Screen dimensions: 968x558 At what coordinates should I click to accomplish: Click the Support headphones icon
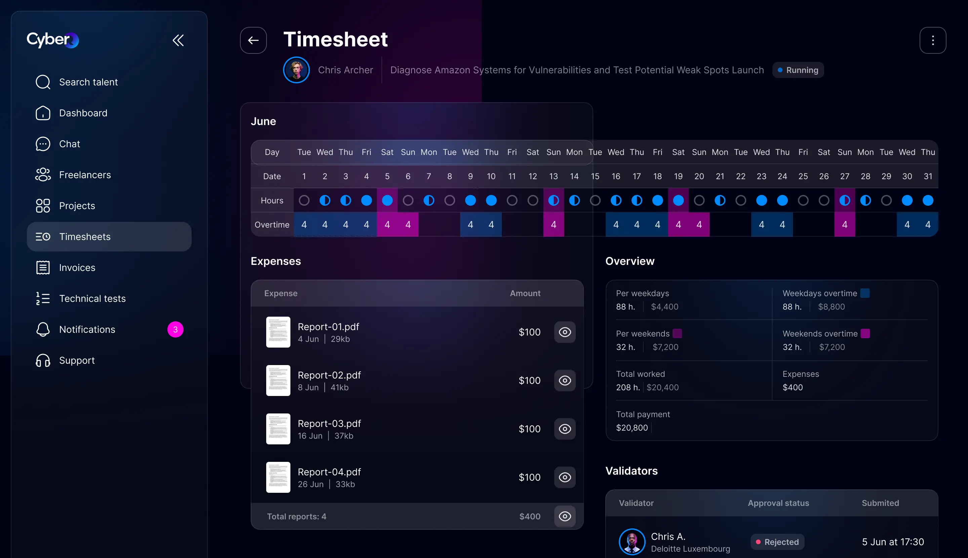point(43,361)
